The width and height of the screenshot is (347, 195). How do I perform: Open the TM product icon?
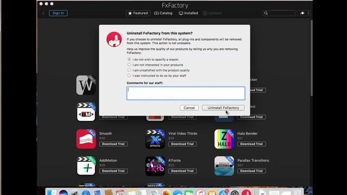pyautogui.click(x=86, y=112)
